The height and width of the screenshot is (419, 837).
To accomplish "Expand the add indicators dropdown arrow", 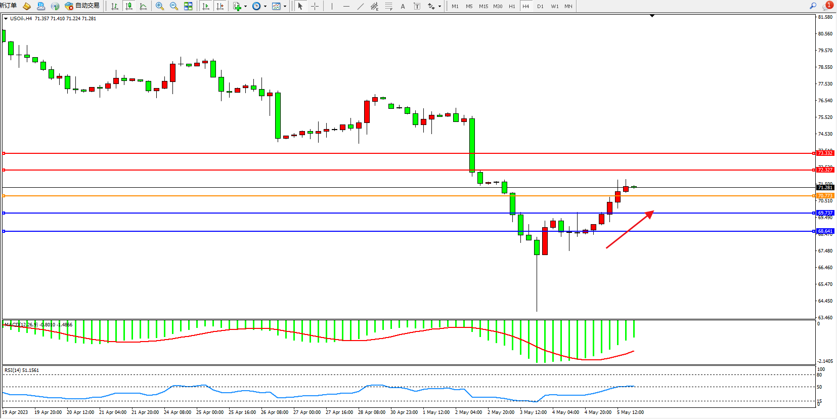I will coord(245,7).
